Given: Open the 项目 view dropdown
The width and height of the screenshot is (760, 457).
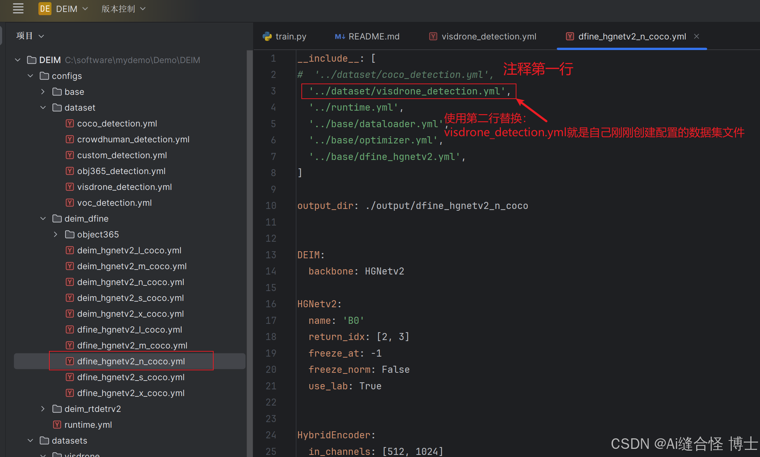Looking at the screenshot, I should pos(30,36).
